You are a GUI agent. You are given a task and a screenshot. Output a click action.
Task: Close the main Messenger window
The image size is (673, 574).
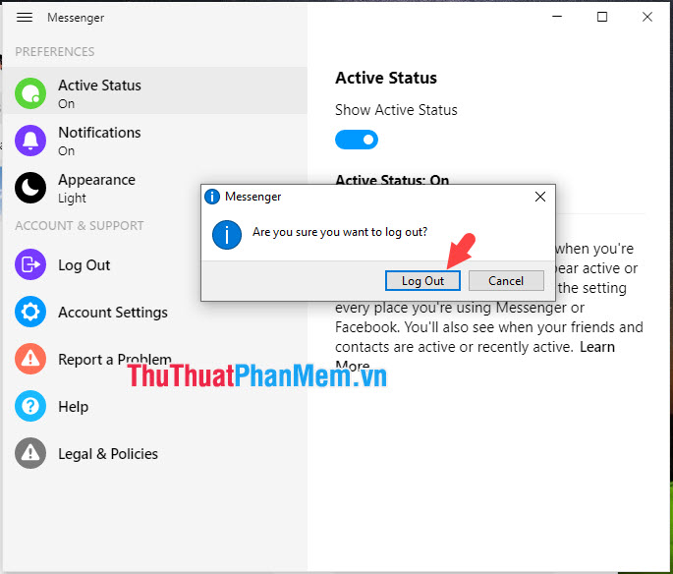coord(647,17)
